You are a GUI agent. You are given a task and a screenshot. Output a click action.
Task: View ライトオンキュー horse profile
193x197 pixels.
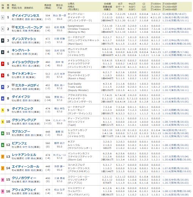coord(24,74)
